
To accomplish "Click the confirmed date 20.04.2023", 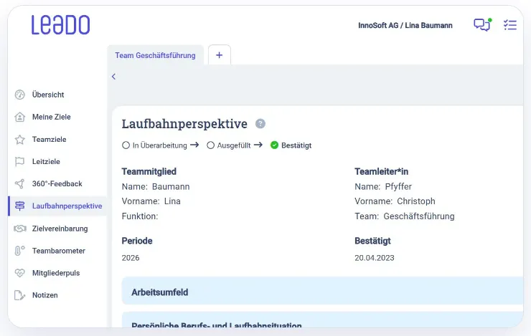I will pyautogui.click(x=374, y=258).
